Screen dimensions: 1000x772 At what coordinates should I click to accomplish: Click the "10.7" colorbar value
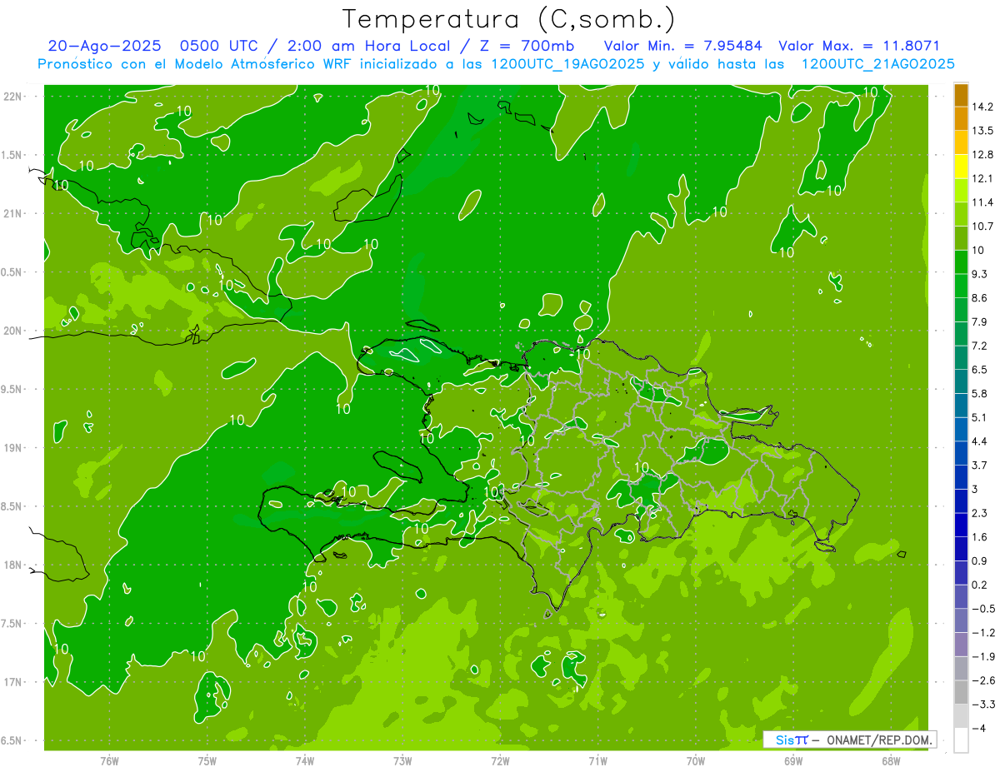(x=982, y=227)
